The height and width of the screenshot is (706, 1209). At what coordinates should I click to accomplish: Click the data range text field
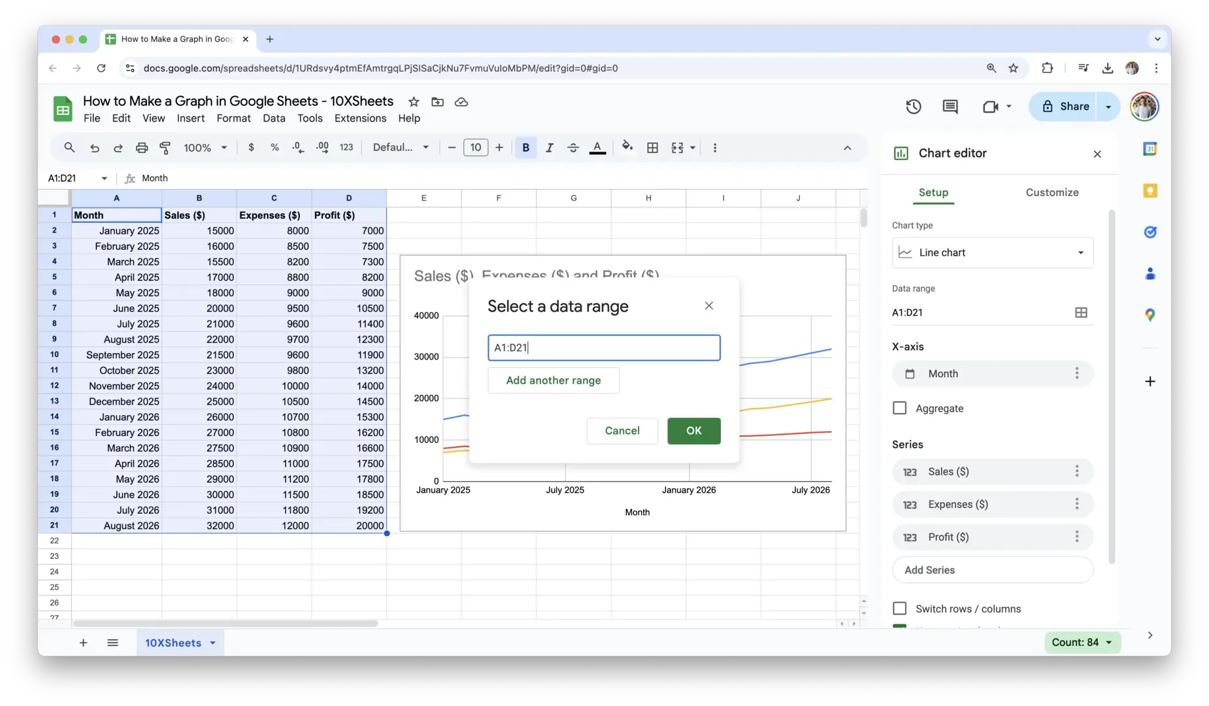click(603, 348)
